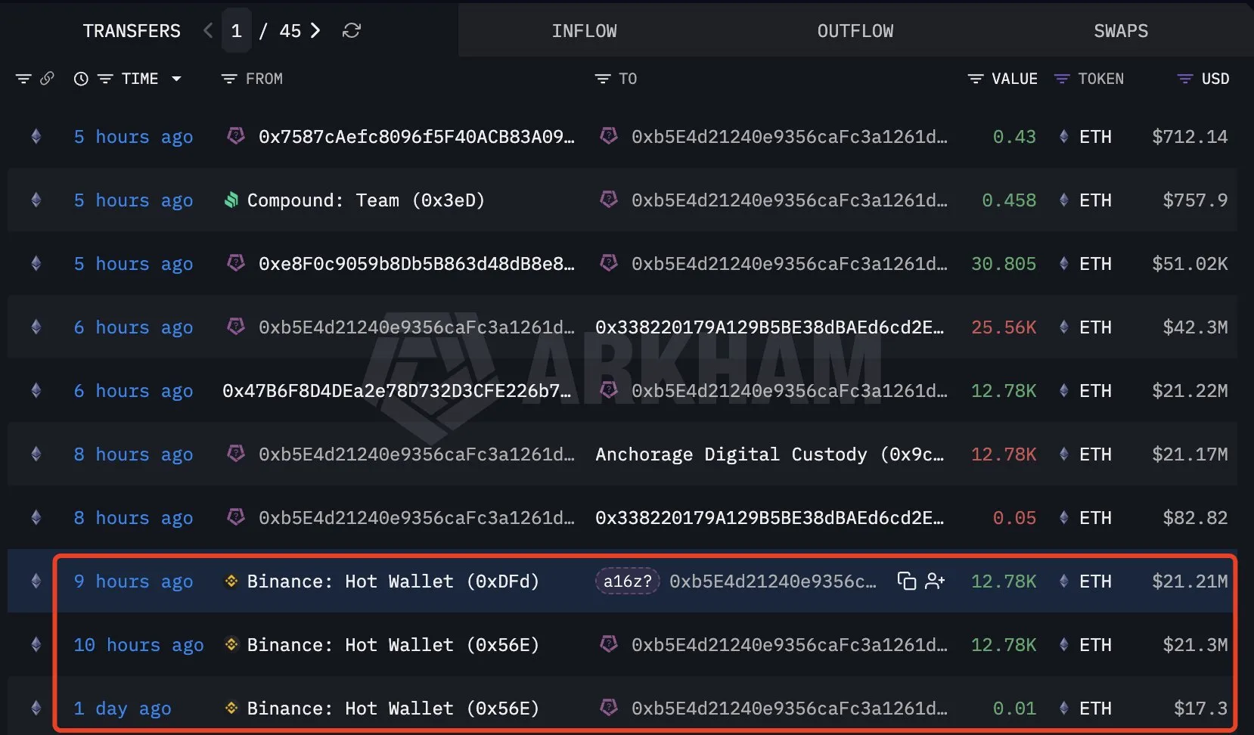Click the Binance logo in the 9 hours ago row
1254x735 pixels.
pyautogui.click(x=231, y=581)
